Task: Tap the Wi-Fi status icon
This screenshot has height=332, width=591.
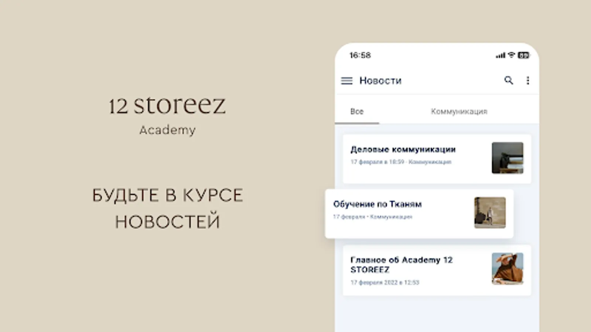Action: [512, 55]
